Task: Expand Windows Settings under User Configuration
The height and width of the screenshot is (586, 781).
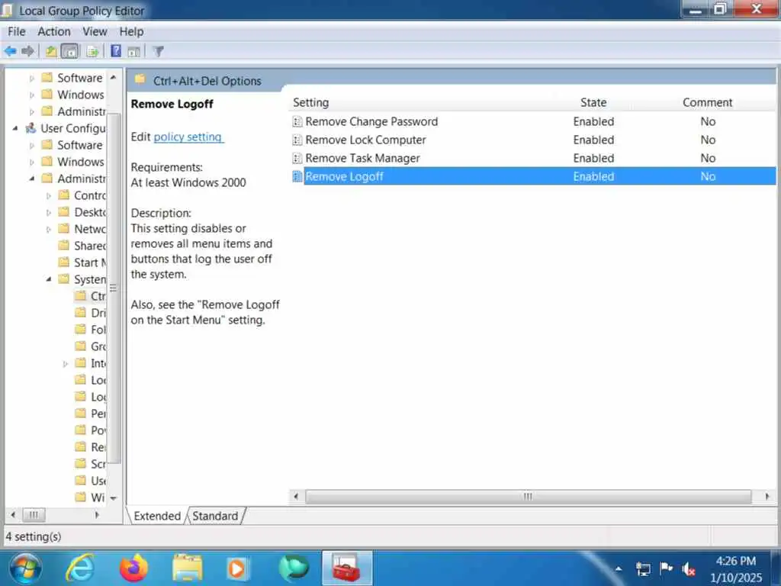Action: click(x=32, y=162)
